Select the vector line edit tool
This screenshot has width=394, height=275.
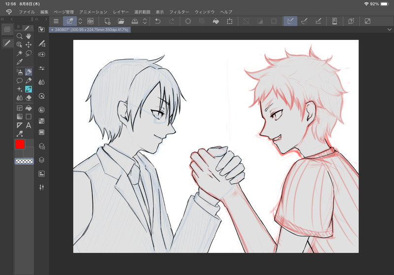19,134
